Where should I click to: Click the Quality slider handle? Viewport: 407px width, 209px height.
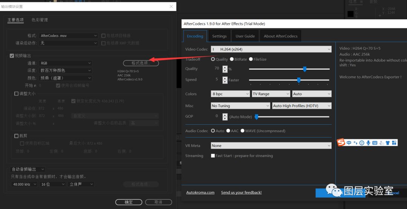pos(305,69)
